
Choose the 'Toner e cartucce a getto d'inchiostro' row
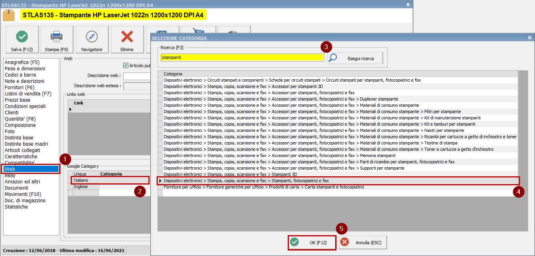[340, 149]
